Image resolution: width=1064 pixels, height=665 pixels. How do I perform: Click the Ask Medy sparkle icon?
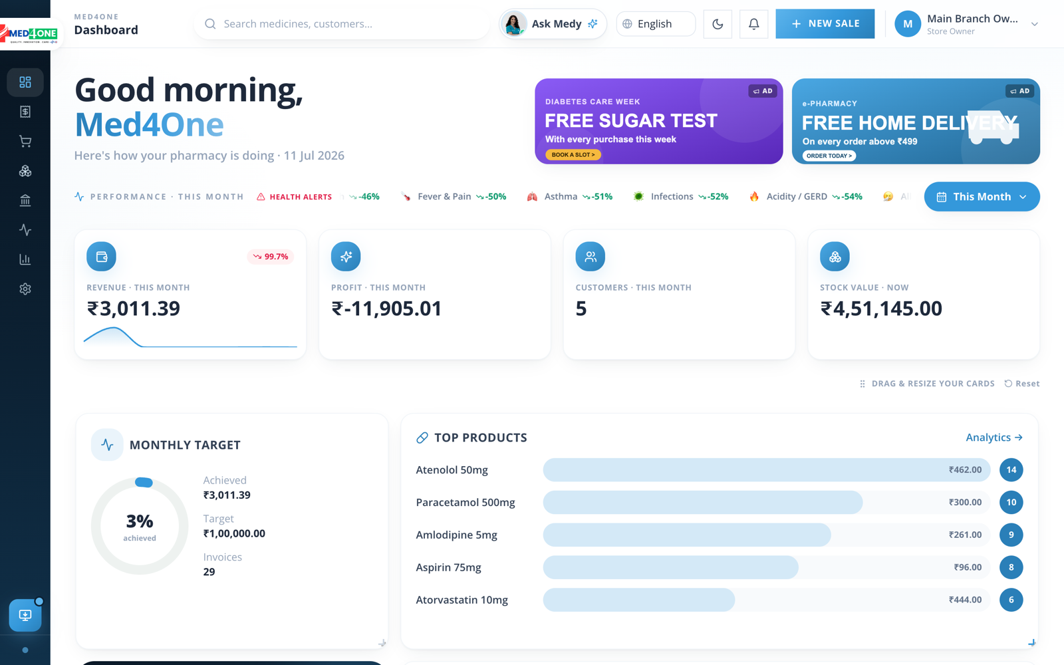click(593, 24)
